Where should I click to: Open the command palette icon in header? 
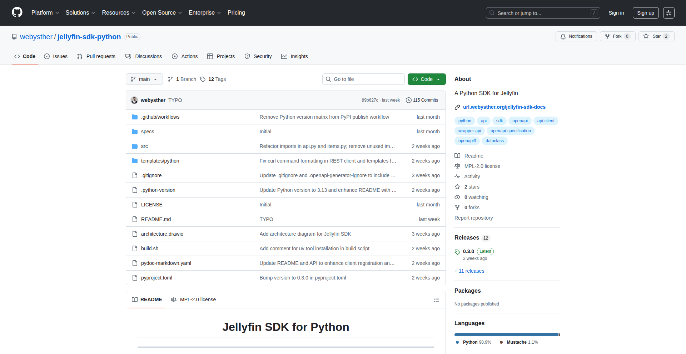[668, 13]
